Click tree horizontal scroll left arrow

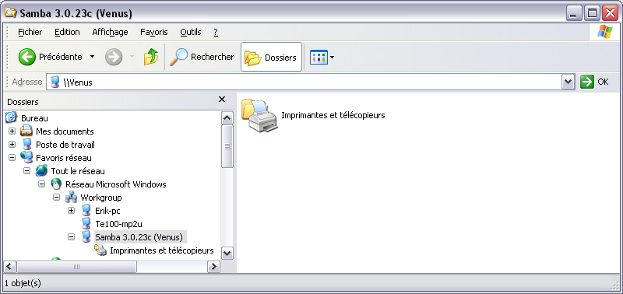10,267
